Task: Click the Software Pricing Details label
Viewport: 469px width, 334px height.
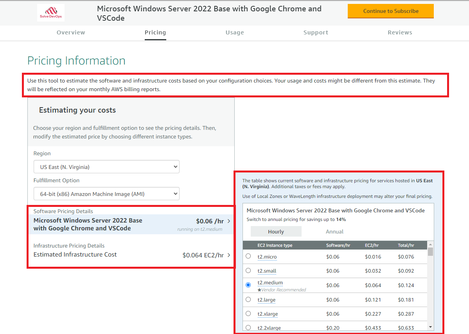Action: (63, 211)
